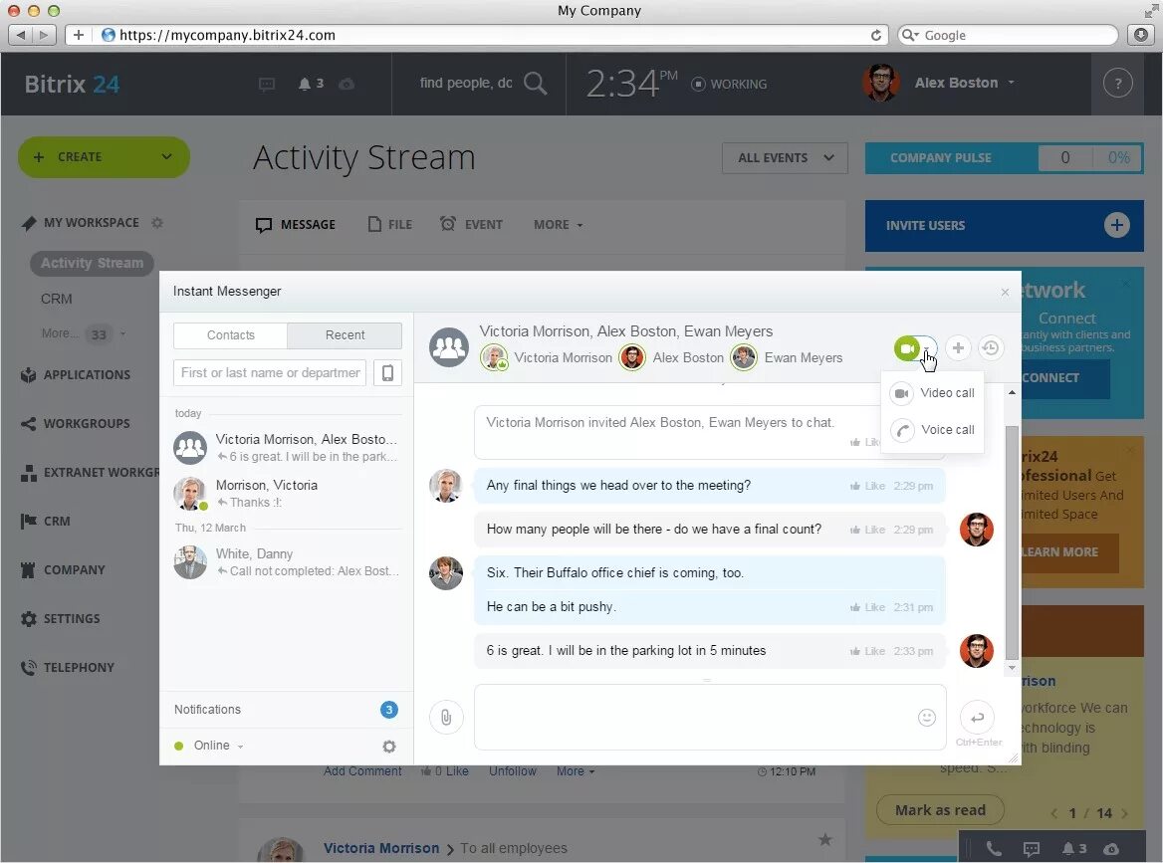Go back with browser back arrow

click(20, 35)
